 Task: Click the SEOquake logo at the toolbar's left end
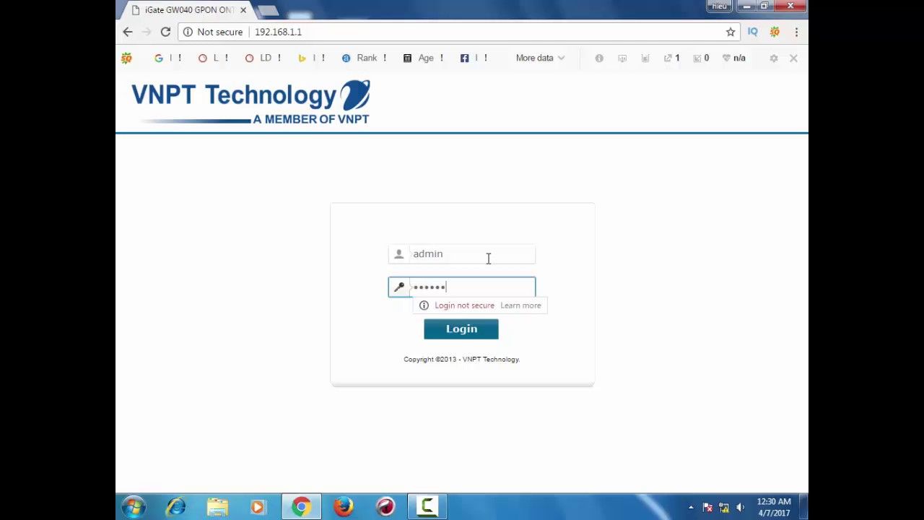click(x=126, y=58)
